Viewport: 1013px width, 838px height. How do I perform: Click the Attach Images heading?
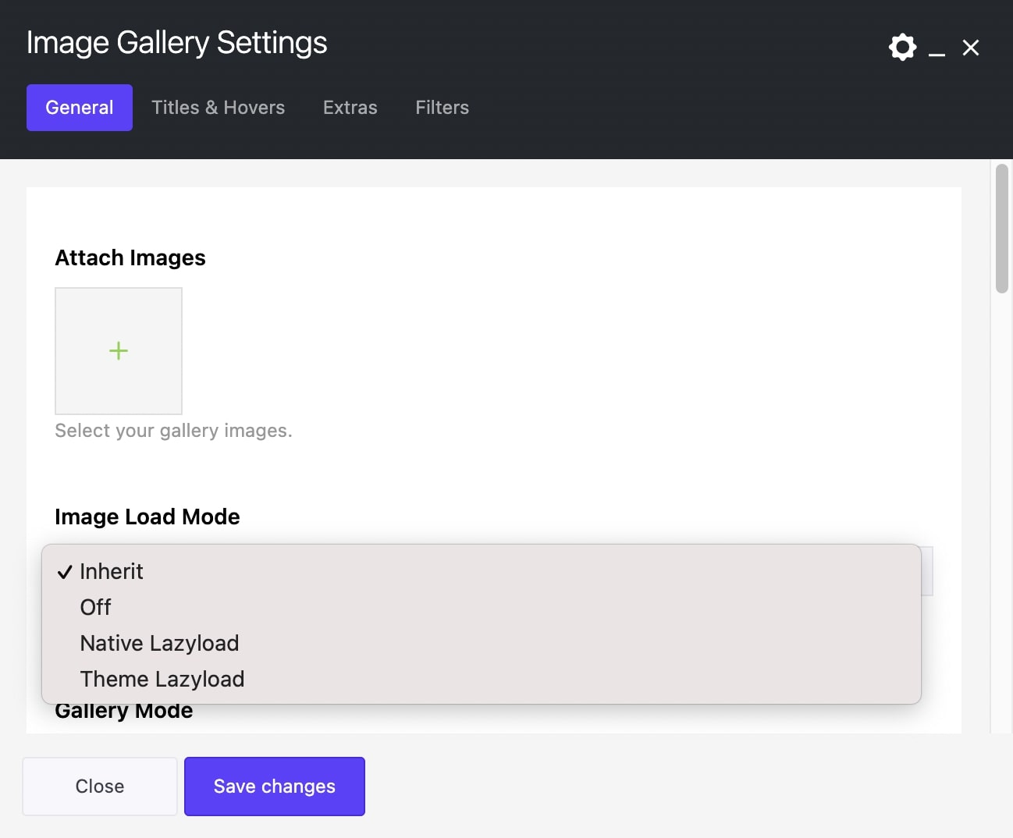(x=130, y=257)
